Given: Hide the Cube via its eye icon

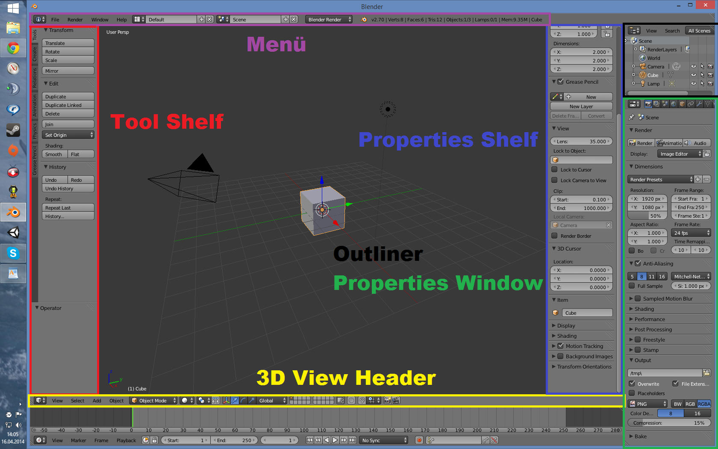Looking at the screenshot, I should coord(694,75).
